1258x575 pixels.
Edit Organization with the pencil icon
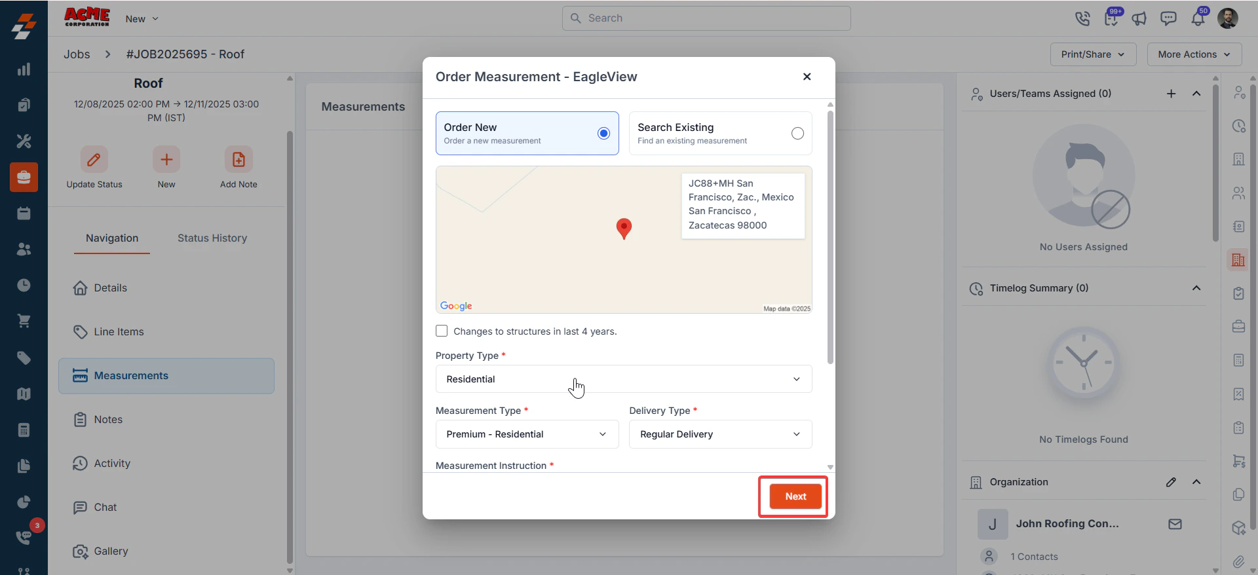tap(1171, 482)
